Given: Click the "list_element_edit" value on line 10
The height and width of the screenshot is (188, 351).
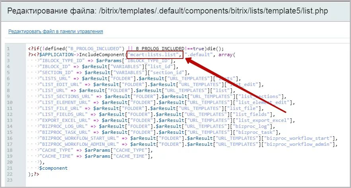Looking at the screenshot, I should (262, 102).
